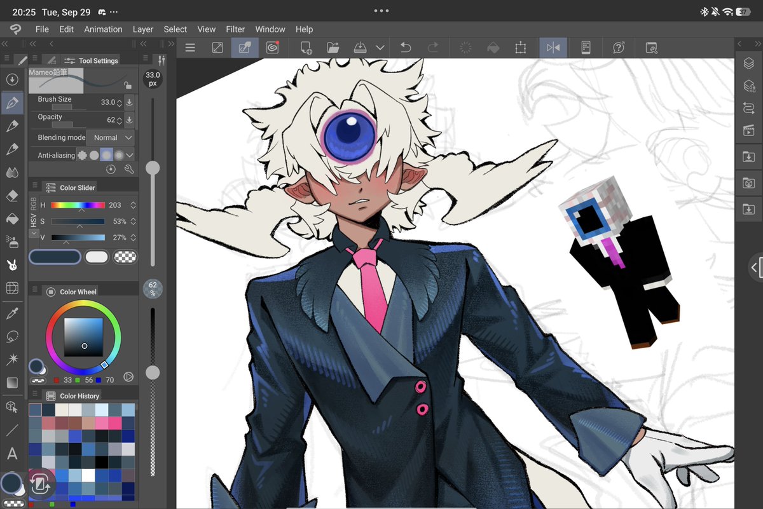
Task: Select middle anti-aliasing option
Action: tap(106, 154)
